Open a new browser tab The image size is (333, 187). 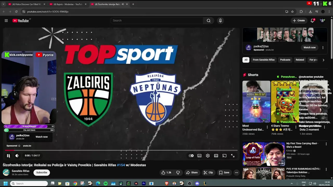[x=133, y=4]
